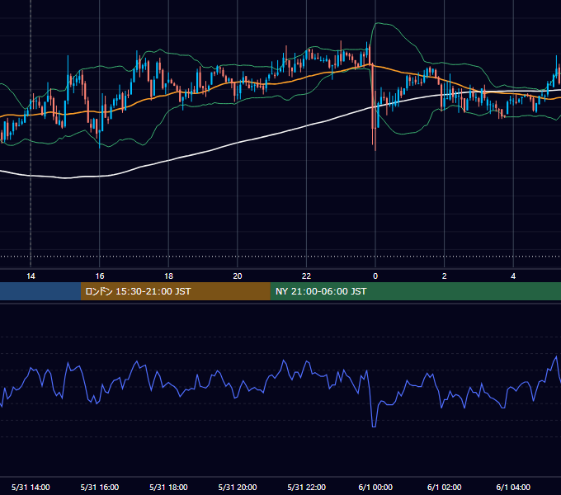Click the hour label 18 on price chart axis
Viewport: 561px width, 495px height.
tap(168, 276)
